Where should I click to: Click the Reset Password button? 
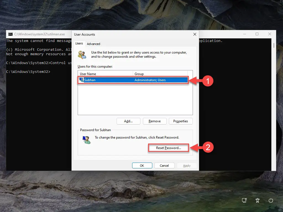[168, 148]
